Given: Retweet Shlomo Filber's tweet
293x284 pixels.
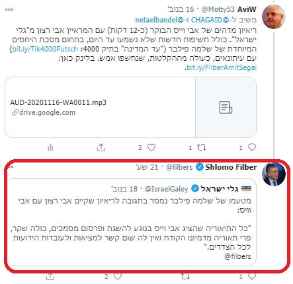Looking at the screenshot, I should pyautogui.click(x=185, y=277).
